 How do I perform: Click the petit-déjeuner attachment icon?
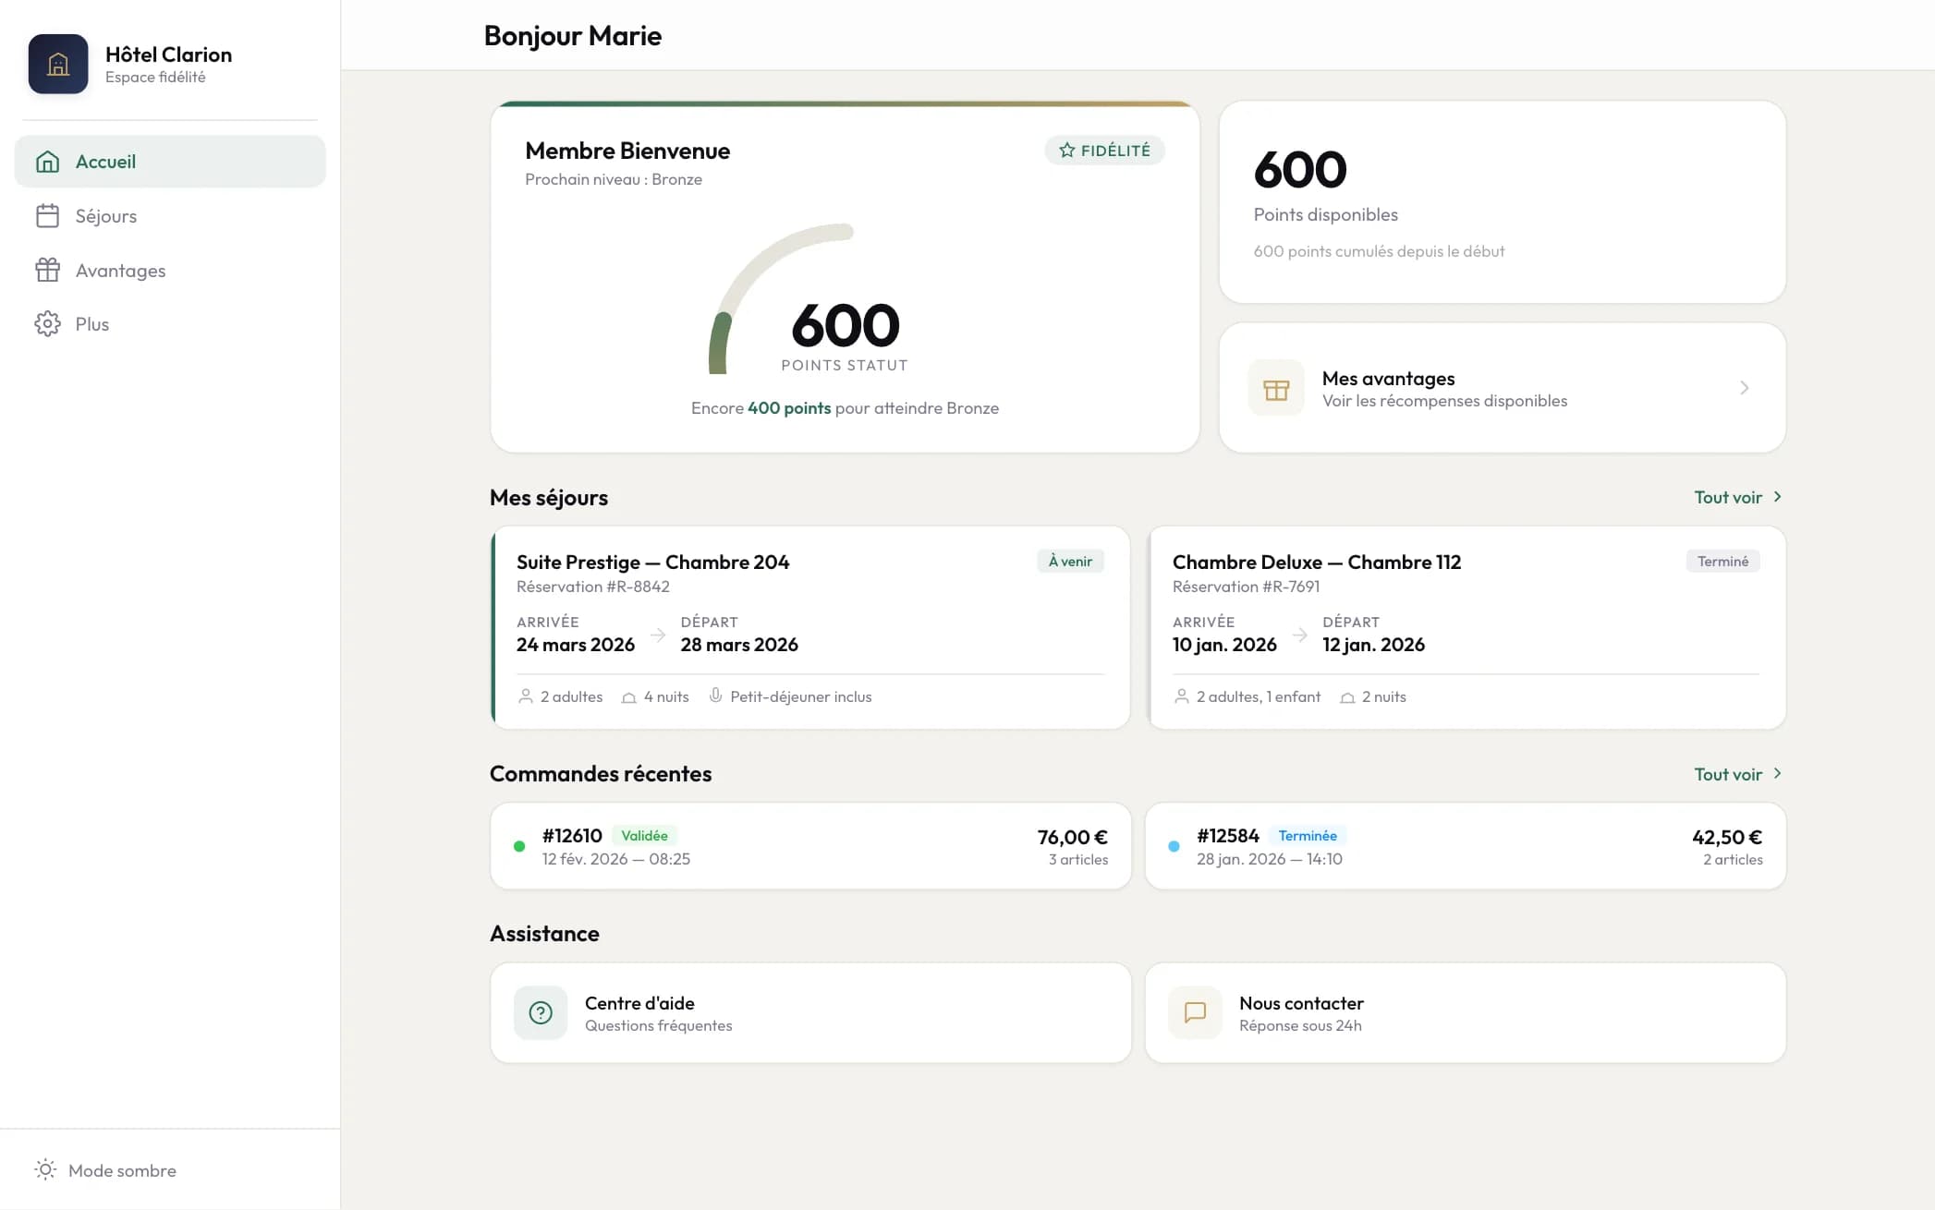(715, 696)
